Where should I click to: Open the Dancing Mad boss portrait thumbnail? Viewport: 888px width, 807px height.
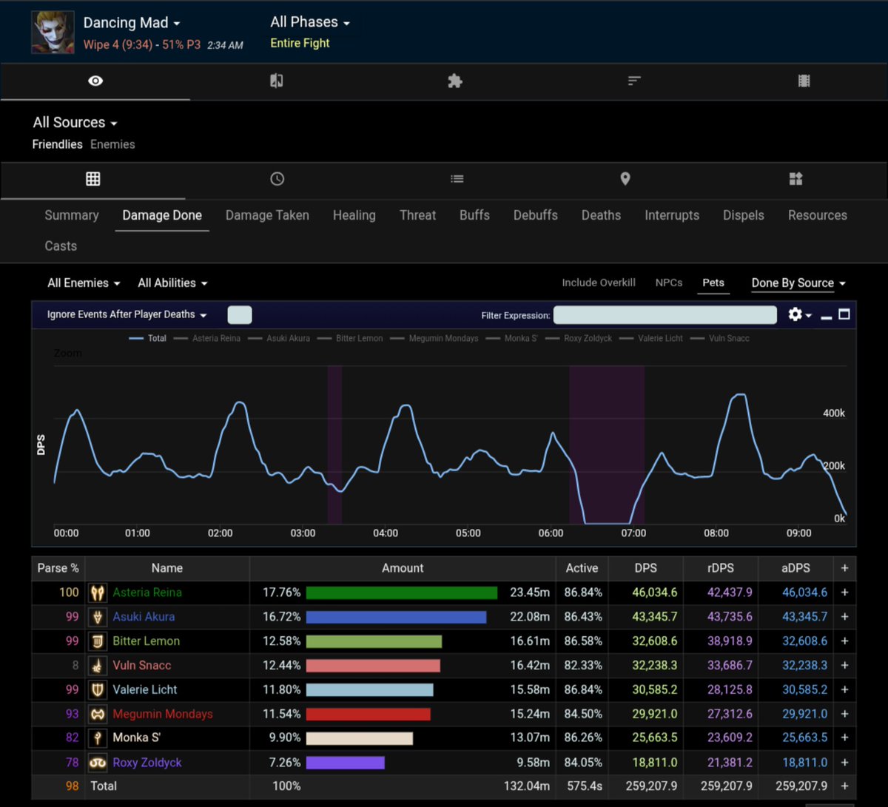(x=53, y=33)
